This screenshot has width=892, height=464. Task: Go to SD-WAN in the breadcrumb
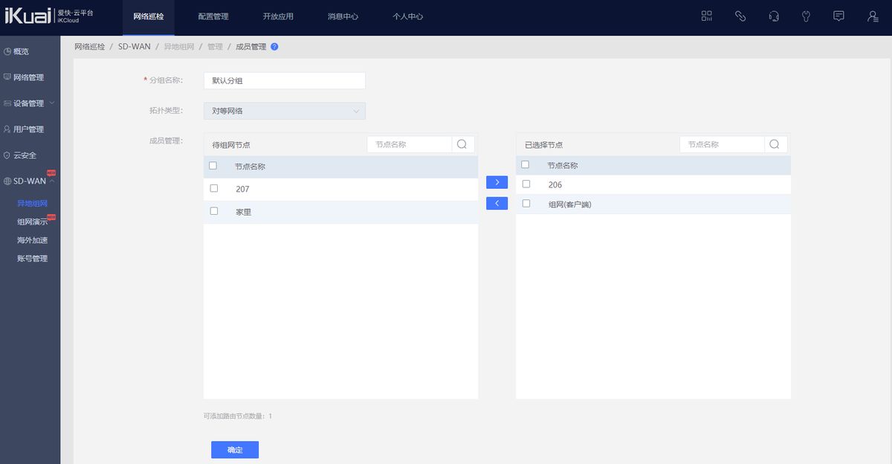click(x=134, y=46)
